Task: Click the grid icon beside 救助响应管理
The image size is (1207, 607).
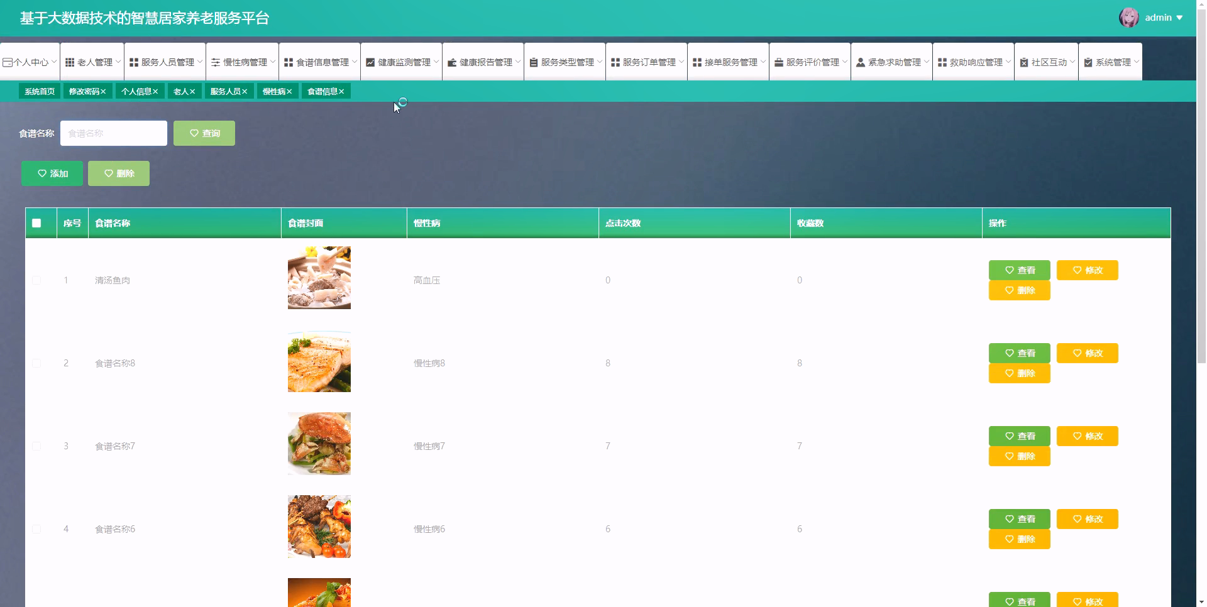Action: coord(942,62)
